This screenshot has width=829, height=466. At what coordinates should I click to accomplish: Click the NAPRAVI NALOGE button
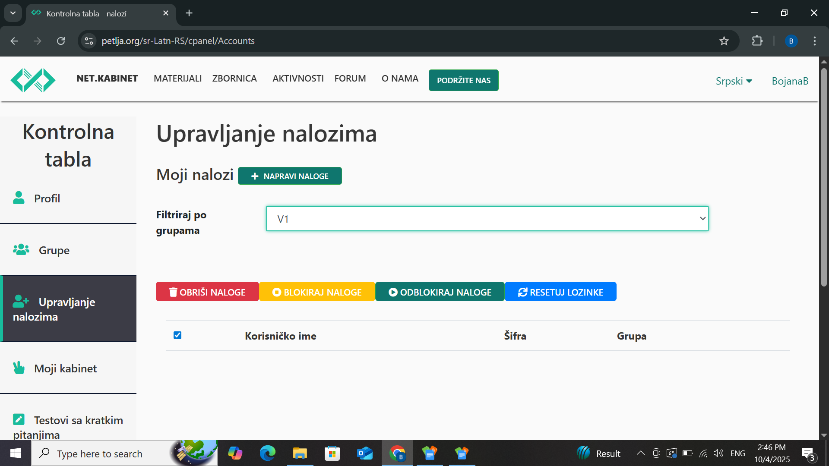tap(290, 176)
